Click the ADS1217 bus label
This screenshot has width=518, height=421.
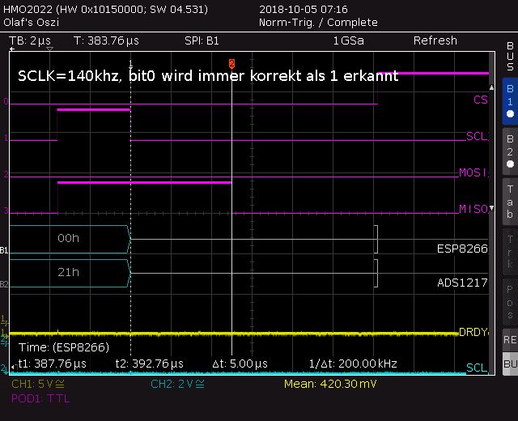[462, 283]
